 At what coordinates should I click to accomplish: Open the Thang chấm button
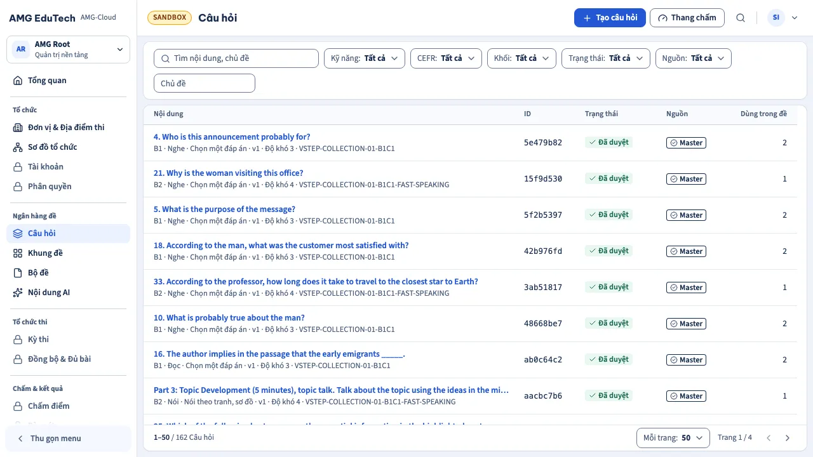(687, 18)
